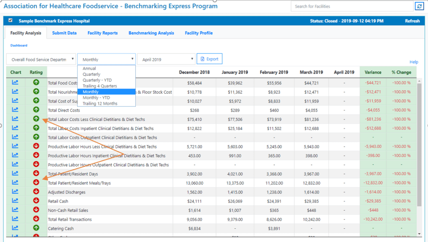Switch to the Submit Data tab
Screen dimensions: 428x242
pyautogui.click(x=64, y=33)
